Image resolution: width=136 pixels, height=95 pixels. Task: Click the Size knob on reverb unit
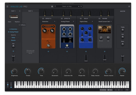coord(108,38)
